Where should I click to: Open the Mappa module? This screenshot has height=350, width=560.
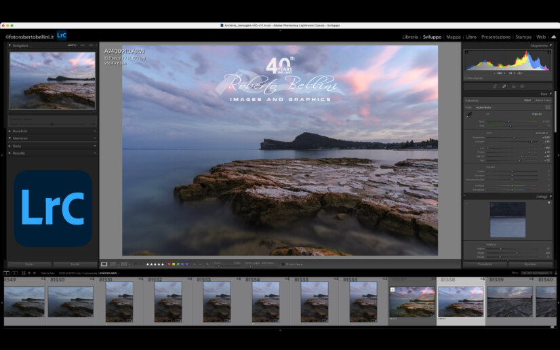point(453,37)
